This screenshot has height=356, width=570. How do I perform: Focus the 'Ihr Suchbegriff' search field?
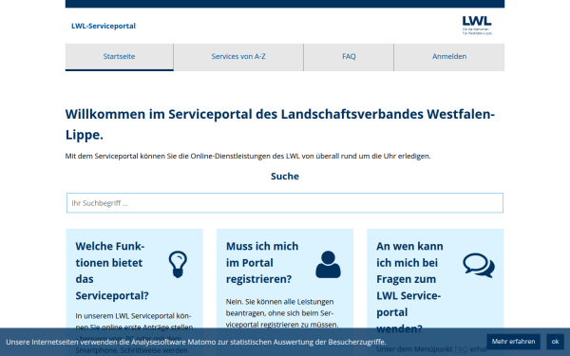click(x=285, y=203)
